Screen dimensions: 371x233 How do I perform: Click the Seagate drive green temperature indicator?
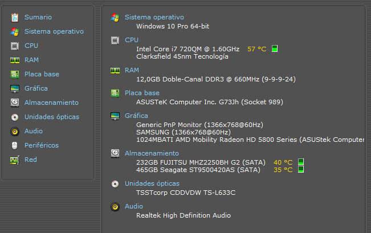click(x=301, y=169)
